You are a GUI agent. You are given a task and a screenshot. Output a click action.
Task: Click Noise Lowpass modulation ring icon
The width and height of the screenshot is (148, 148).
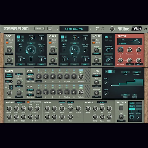112,48
